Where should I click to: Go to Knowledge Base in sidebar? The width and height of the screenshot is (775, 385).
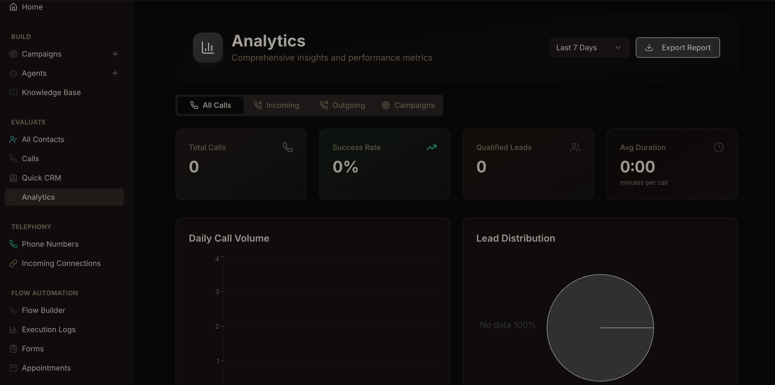(51, 92)
